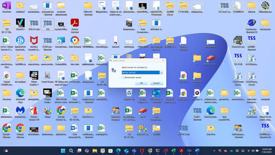Click the highlighted laptop (home) server field

point(140,72)
